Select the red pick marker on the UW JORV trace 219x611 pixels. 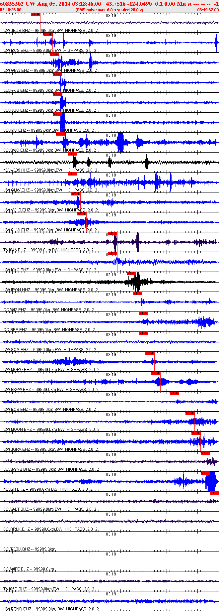tap(196, 433)
